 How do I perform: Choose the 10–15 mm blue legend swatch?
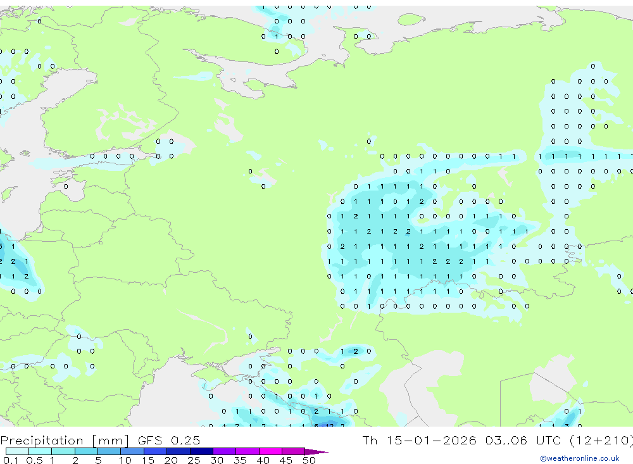pos(132,451)
